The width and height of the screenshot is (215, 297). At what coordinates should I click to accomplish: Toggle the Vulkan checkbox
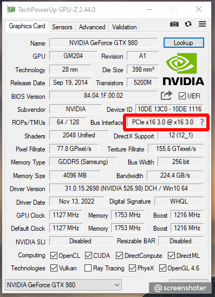pyautogui.click(x=54, y=268)
